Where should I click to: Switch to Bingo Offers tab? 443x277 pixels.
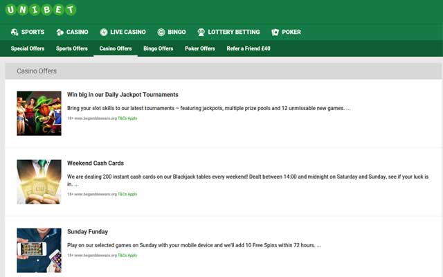(x=159, y=48)
